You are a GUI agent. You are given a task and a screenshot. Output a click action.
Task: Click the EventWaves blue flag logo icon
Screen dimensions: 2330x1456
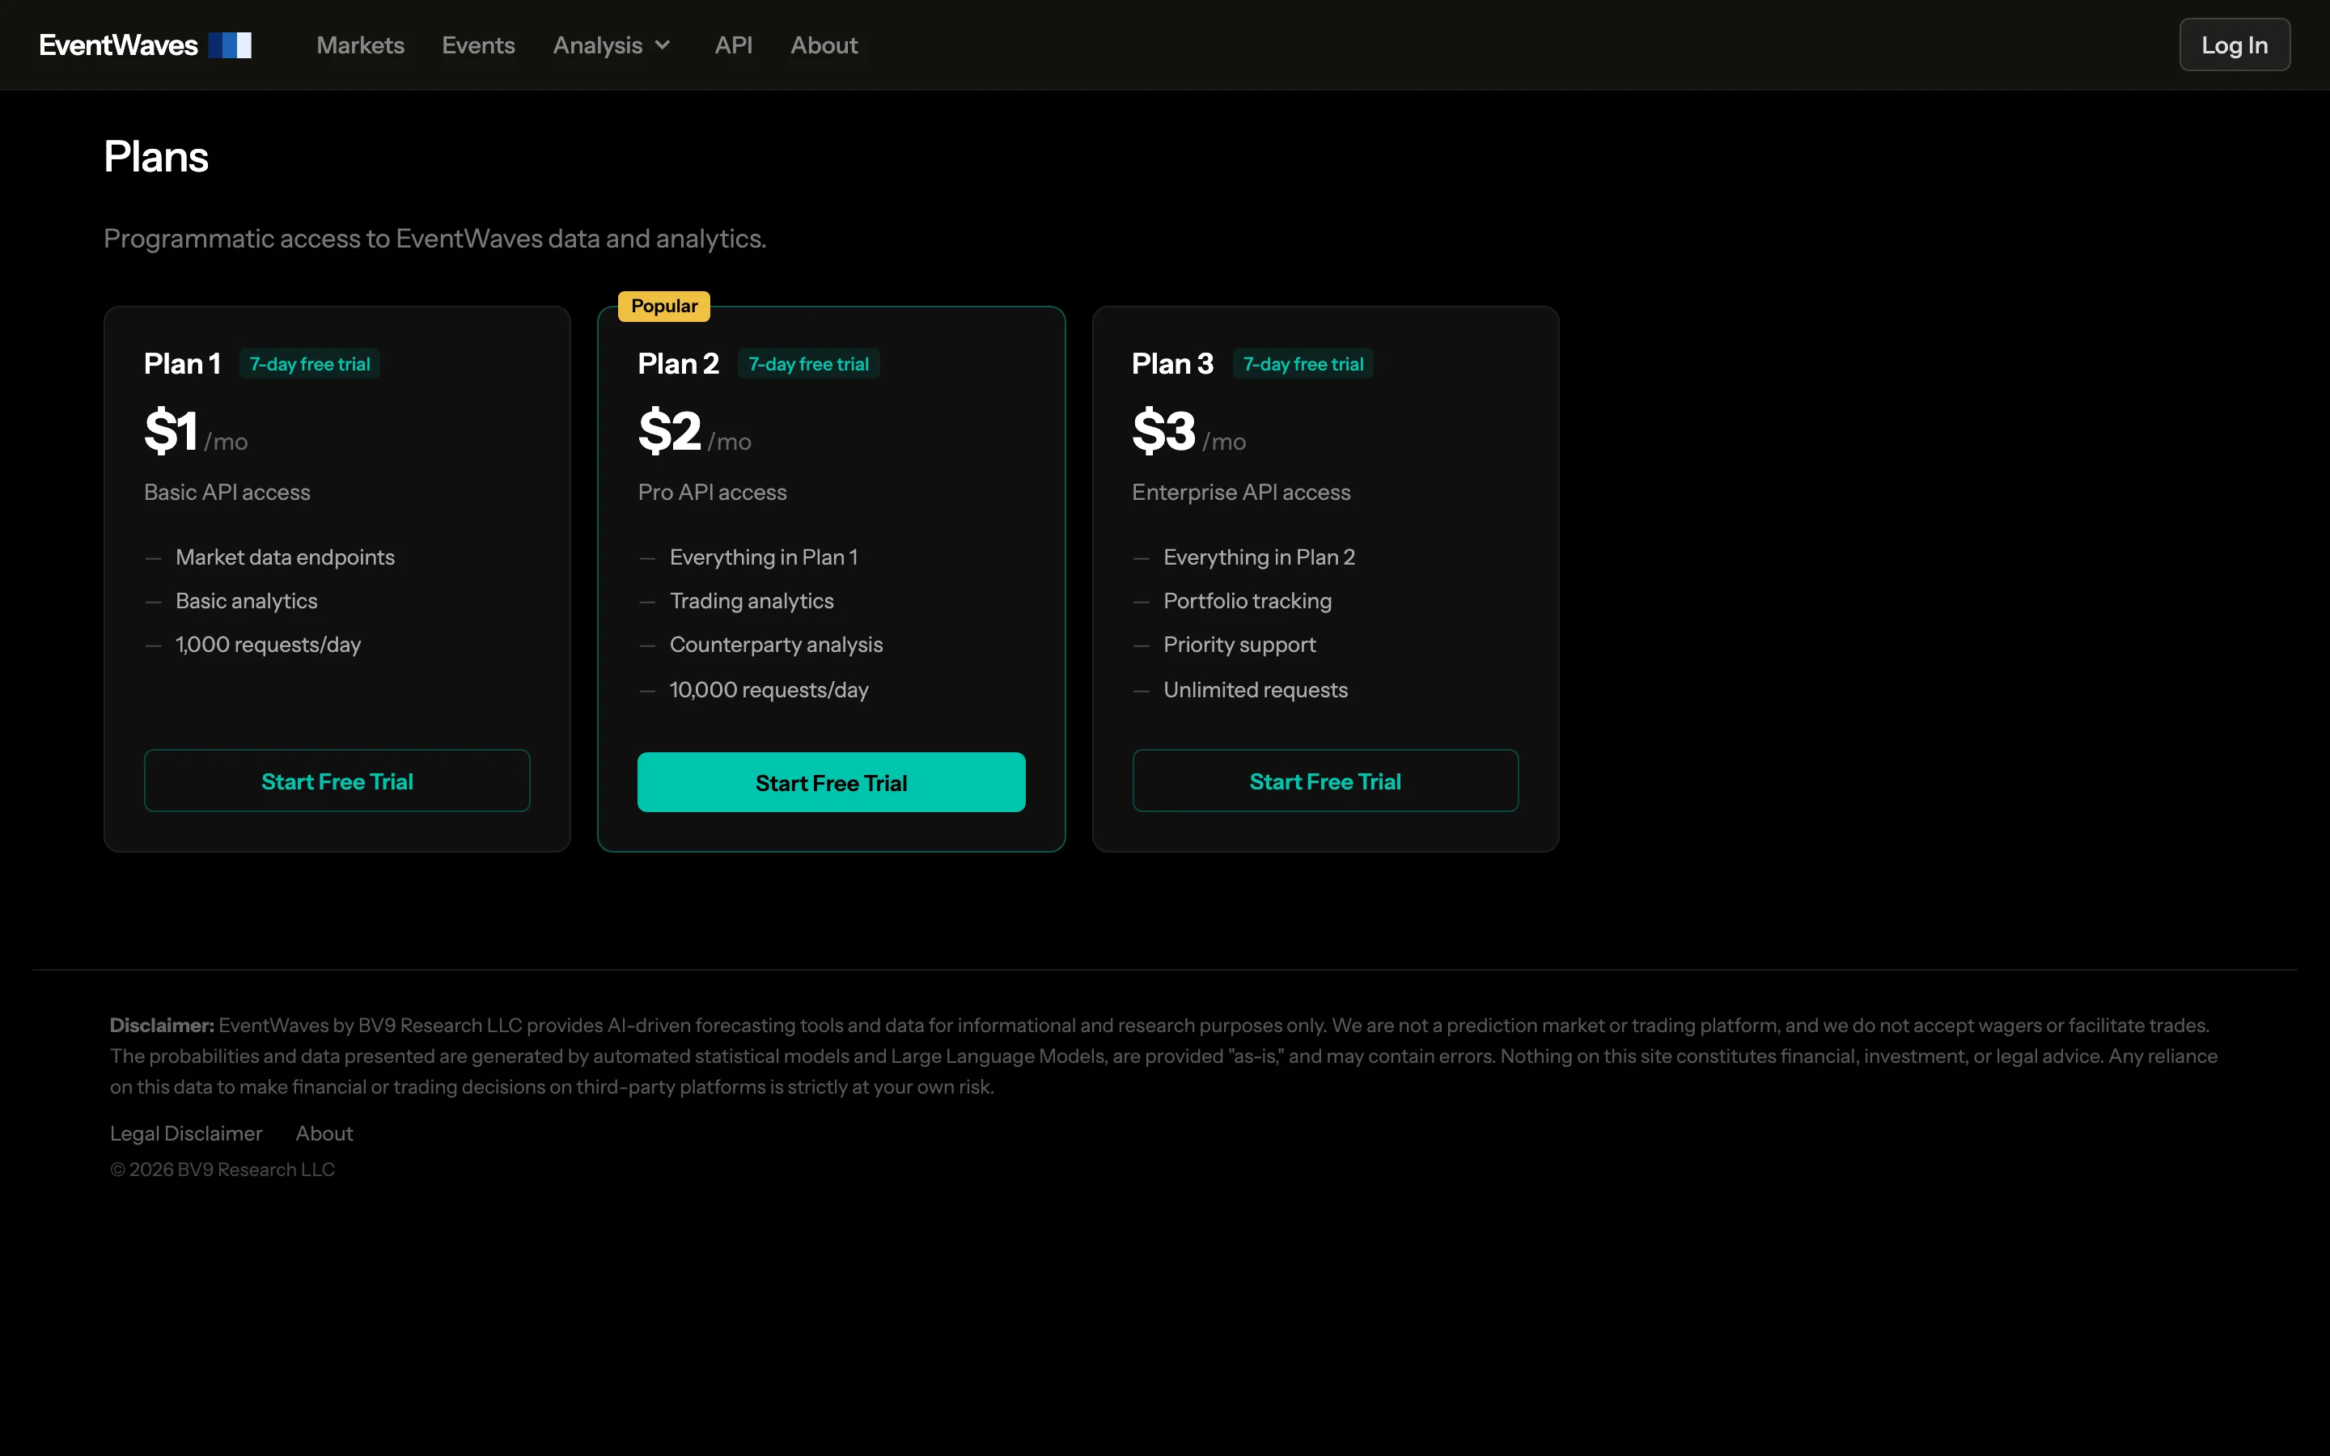230,45
